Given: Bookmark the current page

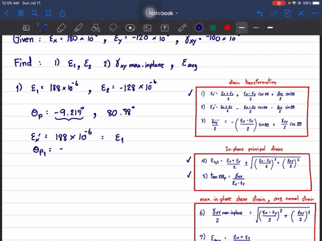Looking at the screenshot, I should [48, 13].
